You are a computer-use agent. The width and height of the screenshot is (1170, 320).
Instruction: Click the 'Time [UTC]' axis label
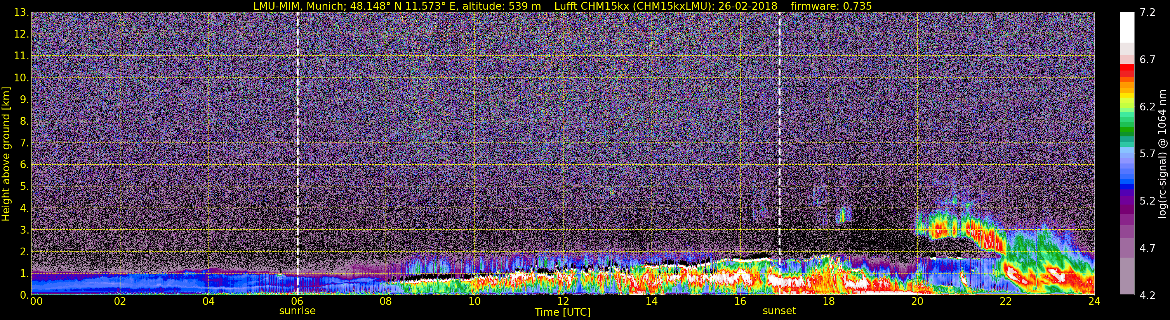[563, 312]
